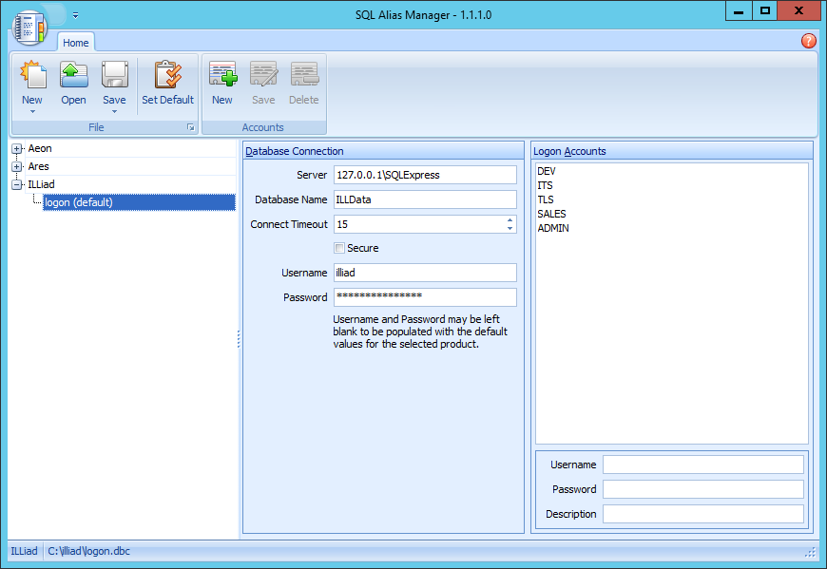Viewport: 827px width, 569px height.
Task: Click the Open file icon
Action: tap(73, 76)
